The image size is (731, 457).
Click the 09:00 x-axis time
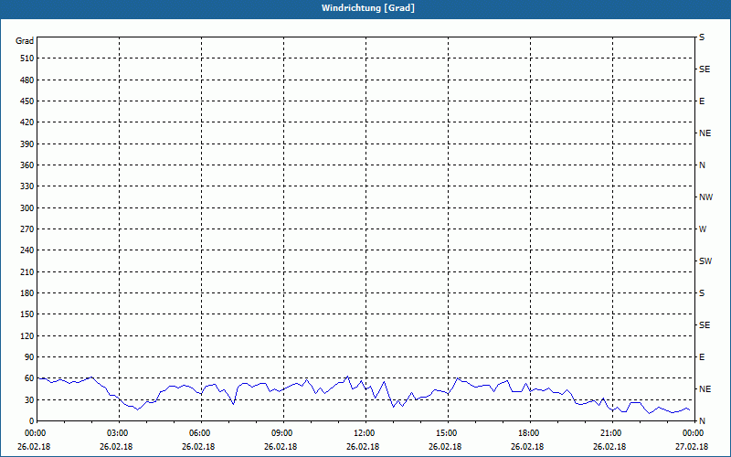click(x=283, y=433)
